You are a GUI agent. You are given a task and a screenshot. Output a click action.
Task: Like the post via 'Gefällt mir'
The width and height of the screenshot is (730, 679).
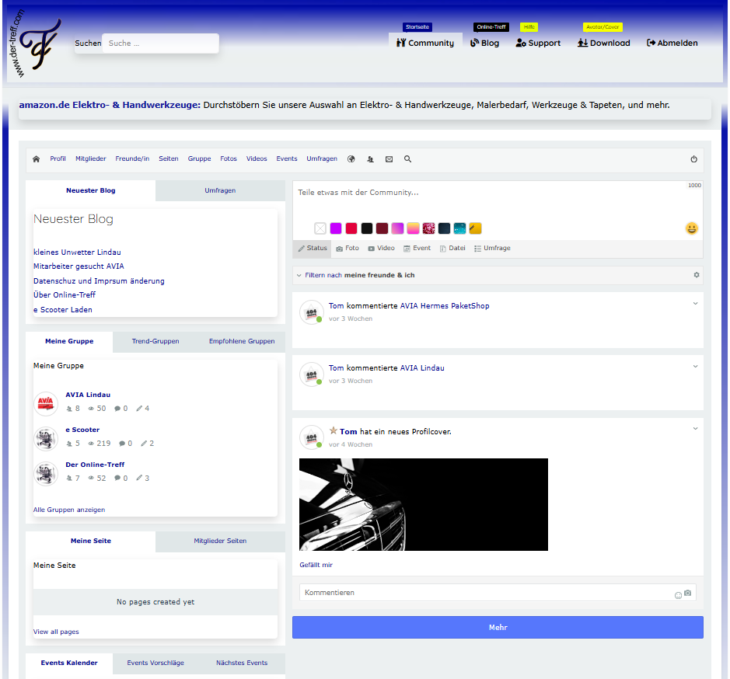point(316,565)
